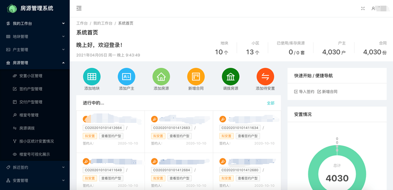Click the 添加户主 blue ID card icon
This screenshot has width=393, height=190.
[x=126, y=77]
